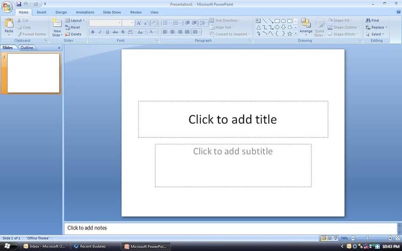
Task: Click Copy in the Clipboard group
Action: [x=24, y=27]
